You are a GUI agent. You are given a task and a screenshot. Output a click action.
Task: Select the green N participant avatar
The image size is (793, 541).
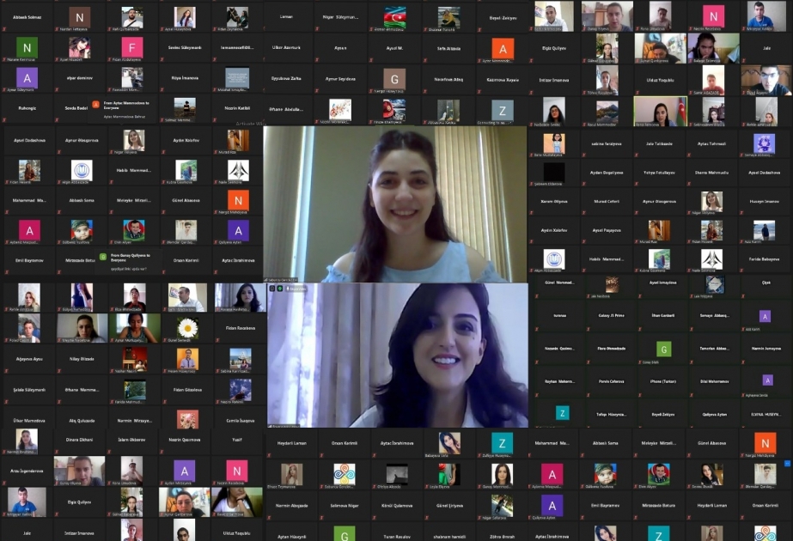[x=27, y=48]
